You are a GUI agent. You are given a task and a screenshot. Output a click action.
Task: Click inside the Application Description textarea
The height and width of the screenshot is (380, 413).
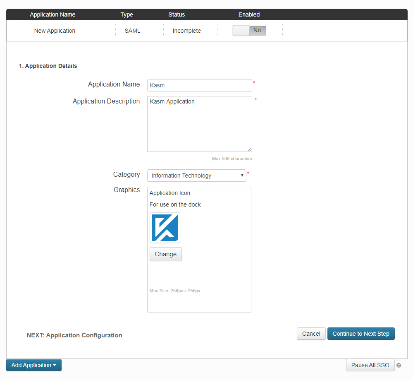pos(199,124)
